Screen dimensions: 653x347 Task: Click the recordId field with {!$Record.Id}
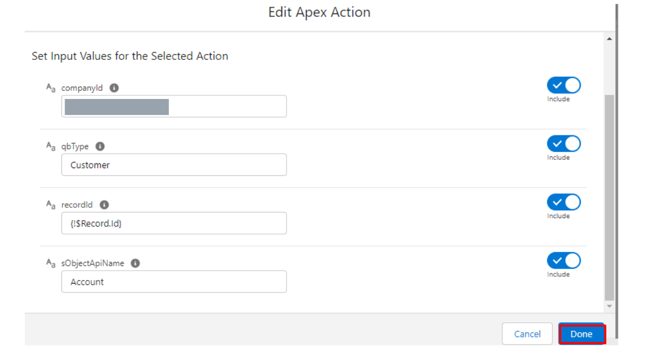(x=174, y=223)
